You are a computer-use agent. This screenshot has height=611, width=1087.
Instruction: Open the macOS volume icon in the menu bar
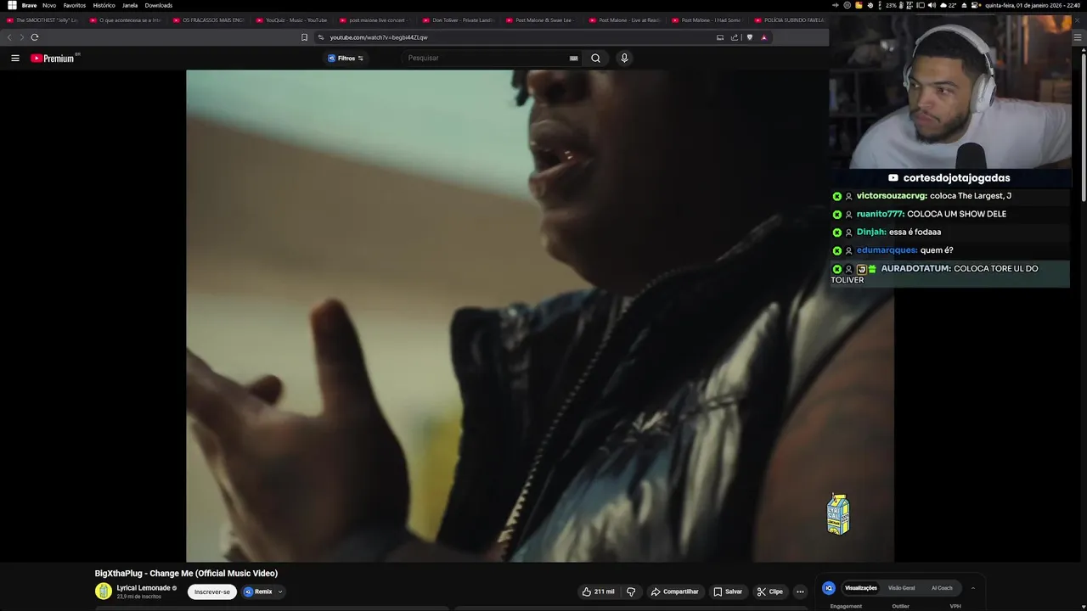[932, 5]
